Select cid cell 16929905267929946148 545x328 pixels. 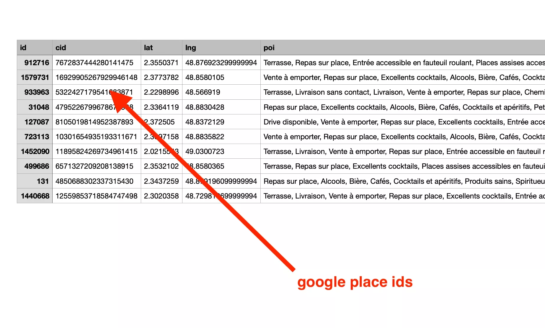click(x=96, y=77)
